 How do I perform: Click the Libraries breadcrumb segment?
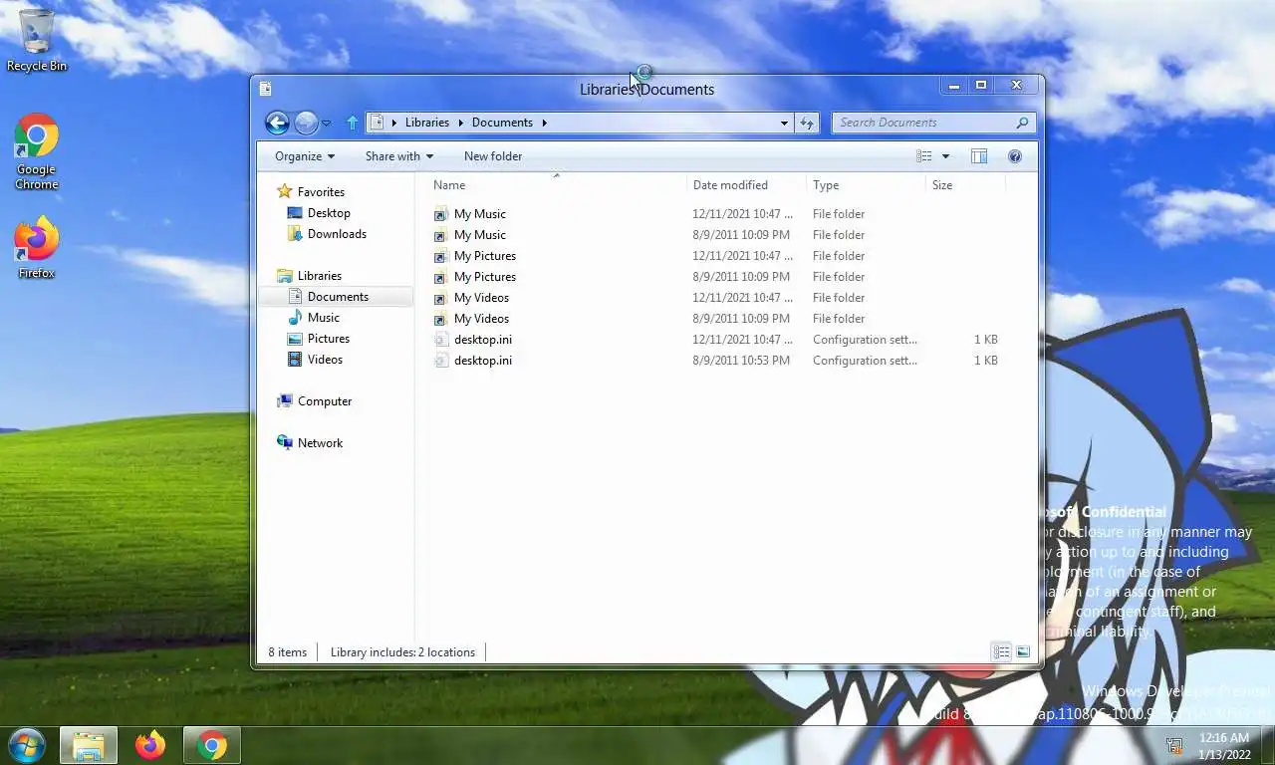coord(427,123)
